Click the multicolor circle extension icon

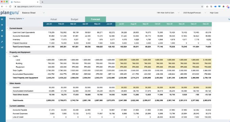pos(223,6)
